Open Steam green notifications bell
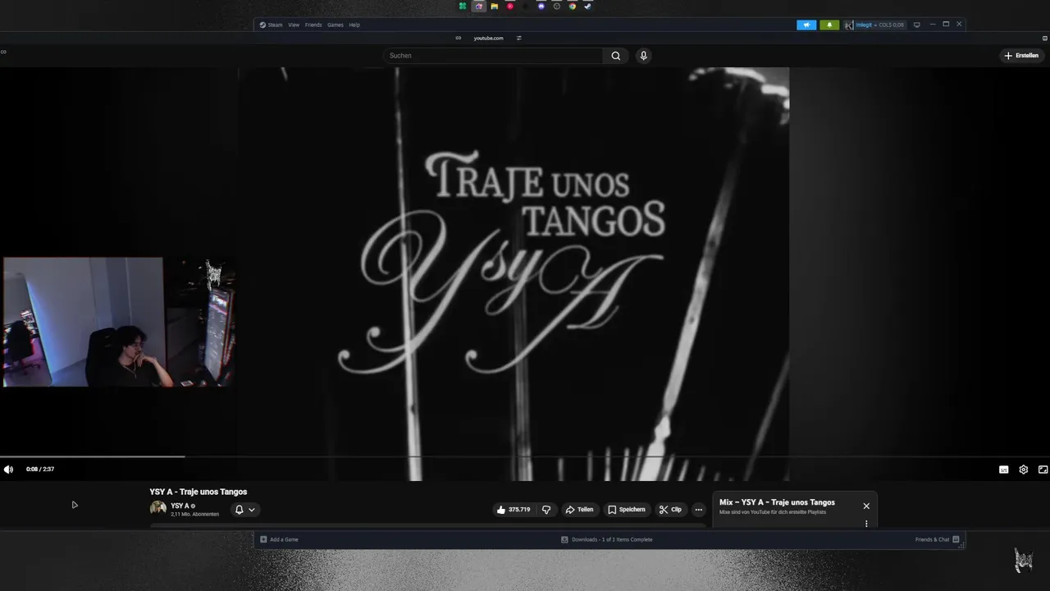The height and width of the screenshot is (591, 1050). coord(829,25)
